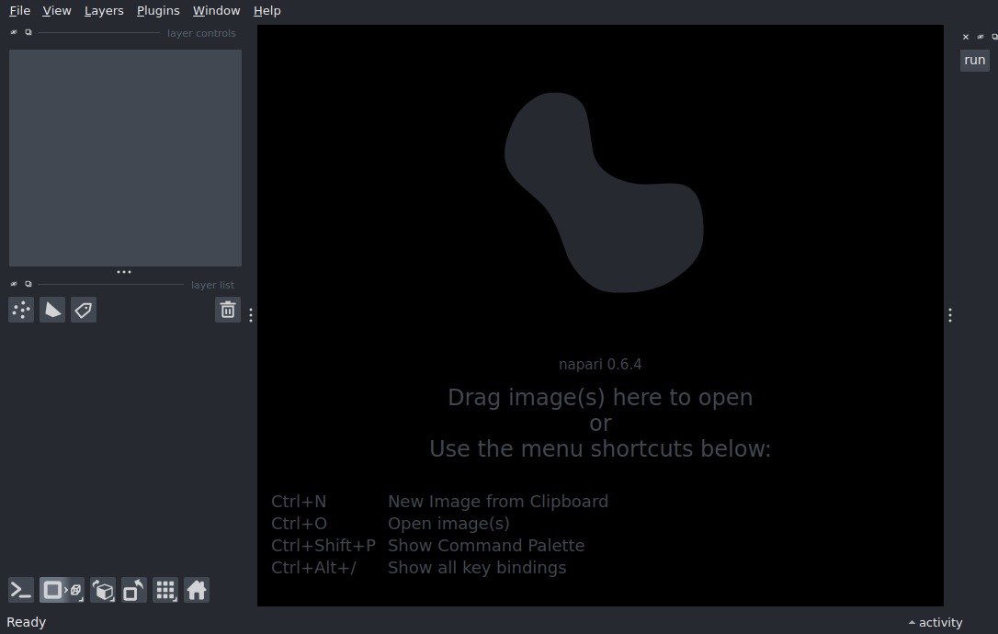Viewport: 998px width, 634px height.
Task: Click splitter handle between controls and layer list
Action: tap(124, 272)
